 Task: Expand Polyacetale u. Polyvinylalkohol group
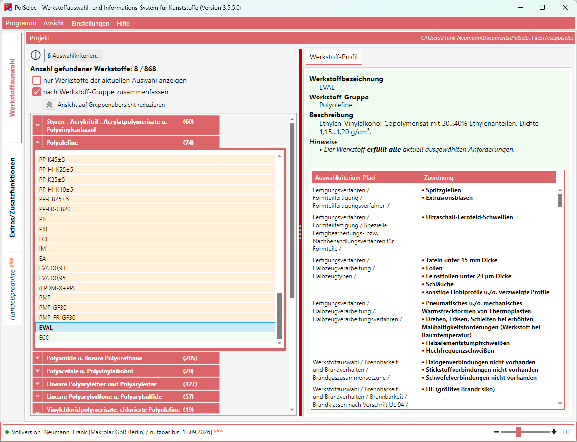tap(38, 371)
